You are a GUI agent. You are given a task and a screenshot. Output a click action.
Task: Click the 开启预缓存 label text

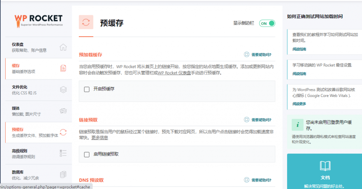click(x=104, y=89)
